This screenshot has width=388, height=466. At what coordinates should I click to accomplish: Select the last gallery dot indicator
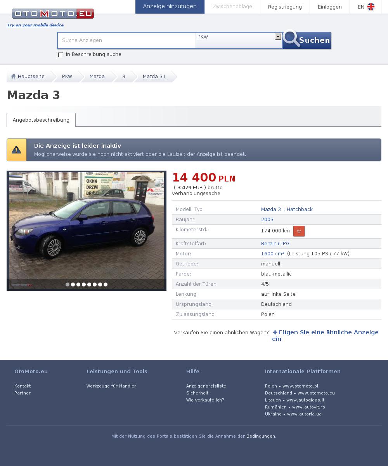[x=105, y=284]
